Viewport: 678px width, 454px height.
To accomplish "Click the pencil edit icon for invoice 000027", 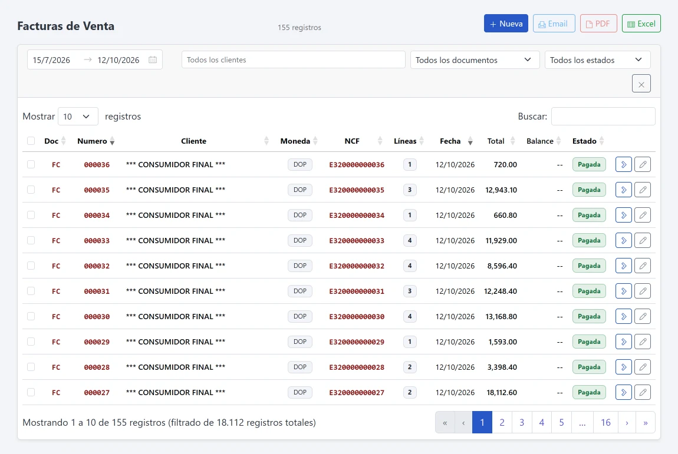I will 643,392.
